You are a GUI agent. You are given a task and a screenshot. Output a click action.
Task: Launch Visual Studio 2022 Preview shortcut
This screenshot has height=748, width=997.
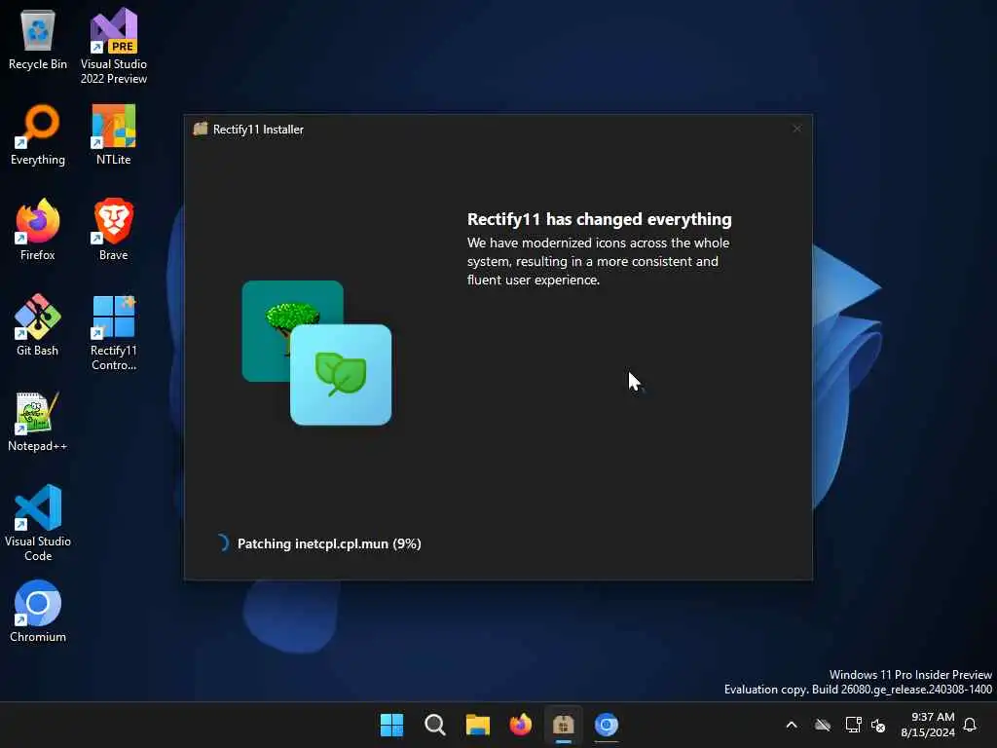(x=113, y=47)
